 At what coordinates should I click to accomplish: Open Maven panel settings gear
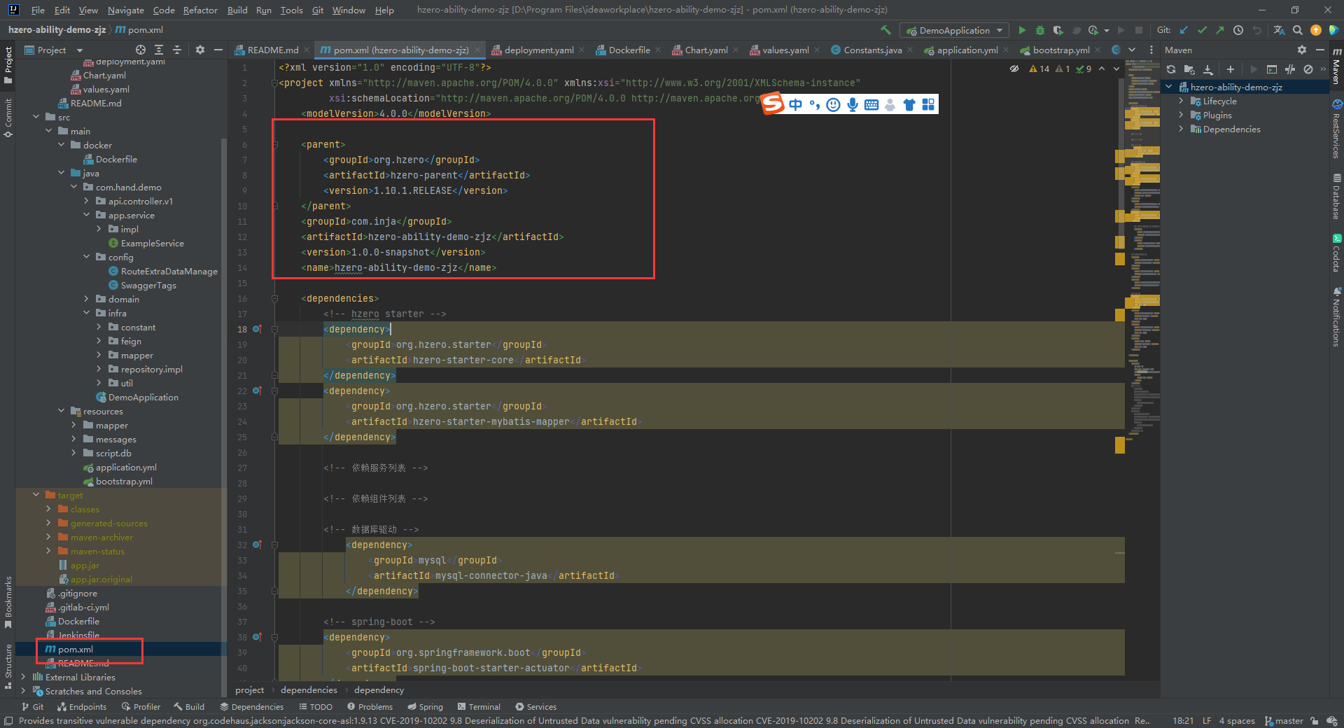(1302, 50)
